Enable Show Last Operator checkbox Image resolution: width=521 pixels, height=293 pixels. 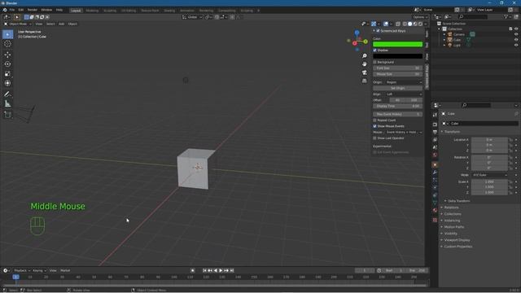coord(374,138)
